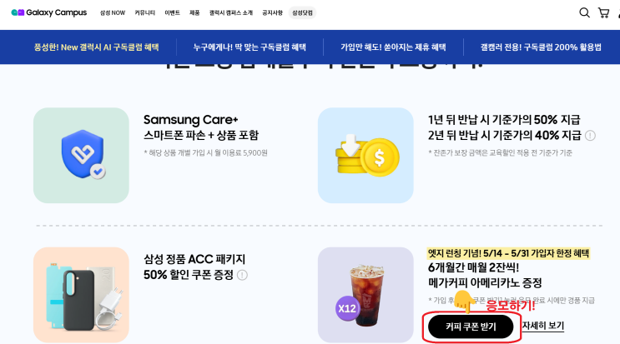Screen dimensions: 620x344
Task: Open the 이벤트 menu item
Action: (173, 13)
